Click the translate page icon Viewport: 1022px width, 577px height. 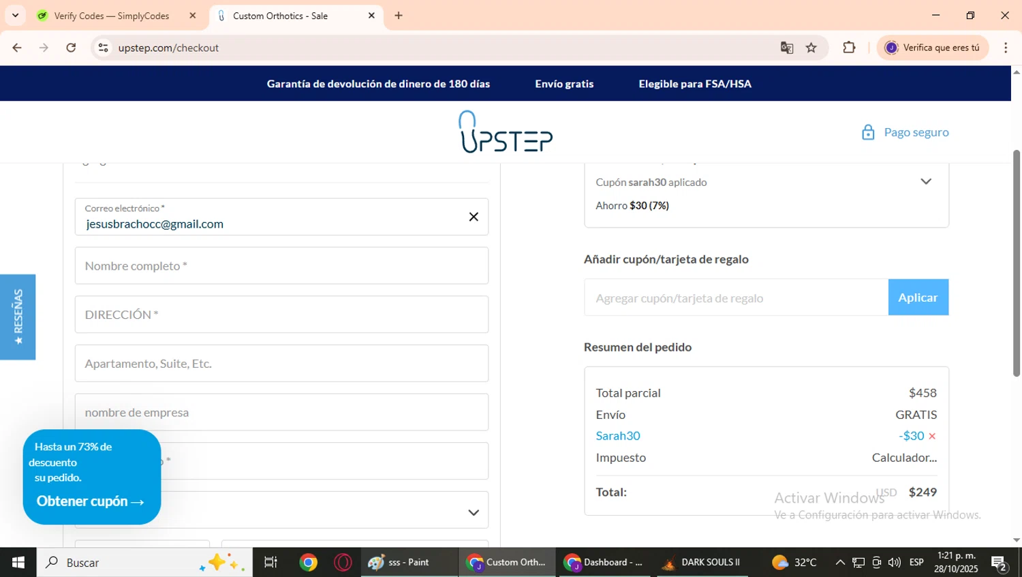(x=787, y=48)
